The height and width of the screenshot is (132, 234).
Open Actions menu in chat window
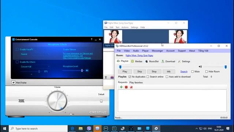click(x=125, y=27)
